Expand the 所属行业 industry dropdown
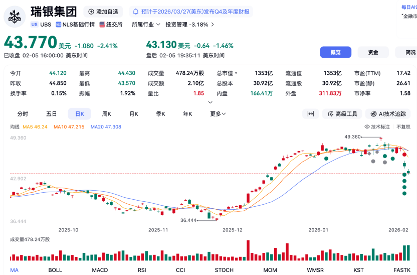 pos(146,24)
